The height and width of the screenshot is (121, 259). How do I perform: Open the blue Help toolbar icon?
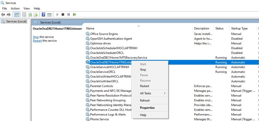tap(44, 14)
